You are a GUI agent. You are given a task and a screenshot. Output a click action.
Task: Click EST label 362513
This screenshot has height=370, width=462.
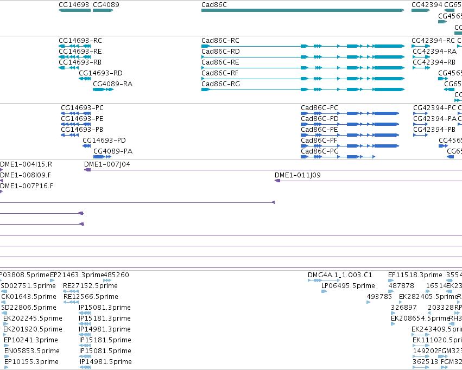point(426,362)
